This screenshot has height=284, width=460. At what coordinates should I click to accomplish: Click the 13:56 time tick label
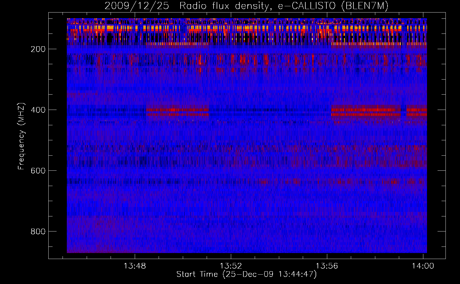(327, 266)
